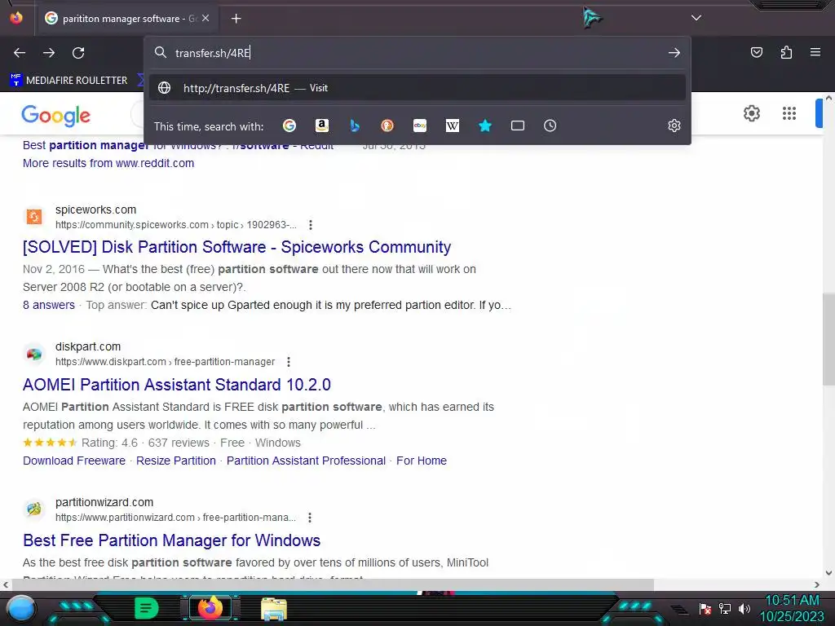Open More results from www.reddit.com
Image resolution: width=835 pixels, height=626 pixels.
(x=108, y=163)
